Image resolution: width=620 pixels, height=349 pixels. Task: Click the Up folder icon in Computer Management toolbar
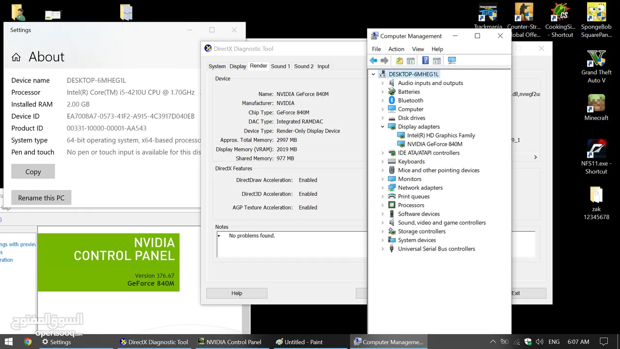pos(400,61)
